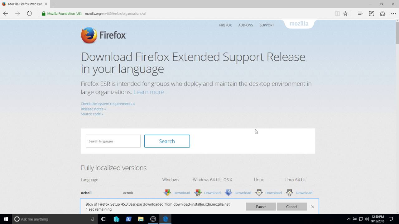
Task: Follow the Learn more link
Action: pyautogui.click(x=149, y=92)
